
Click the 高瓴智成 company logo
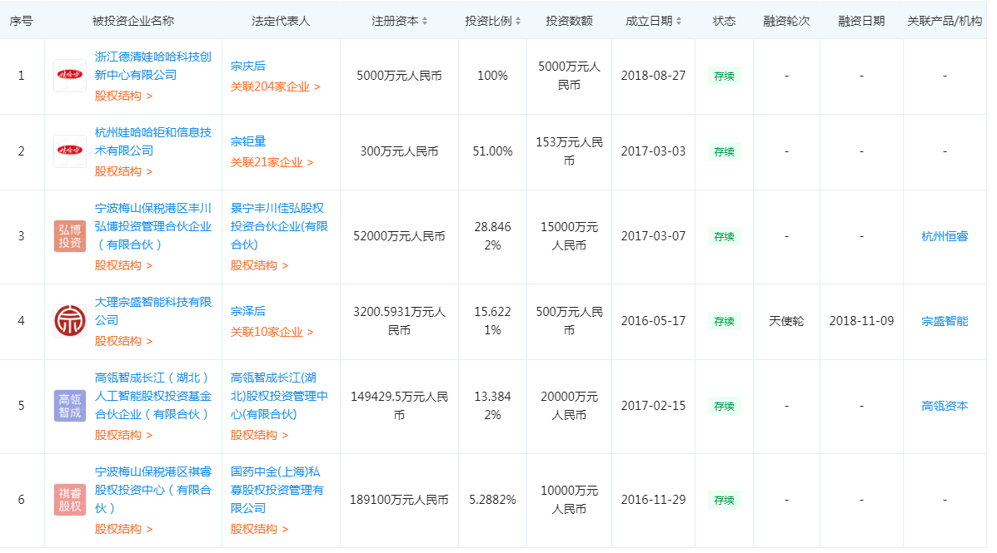click(70, 406)
